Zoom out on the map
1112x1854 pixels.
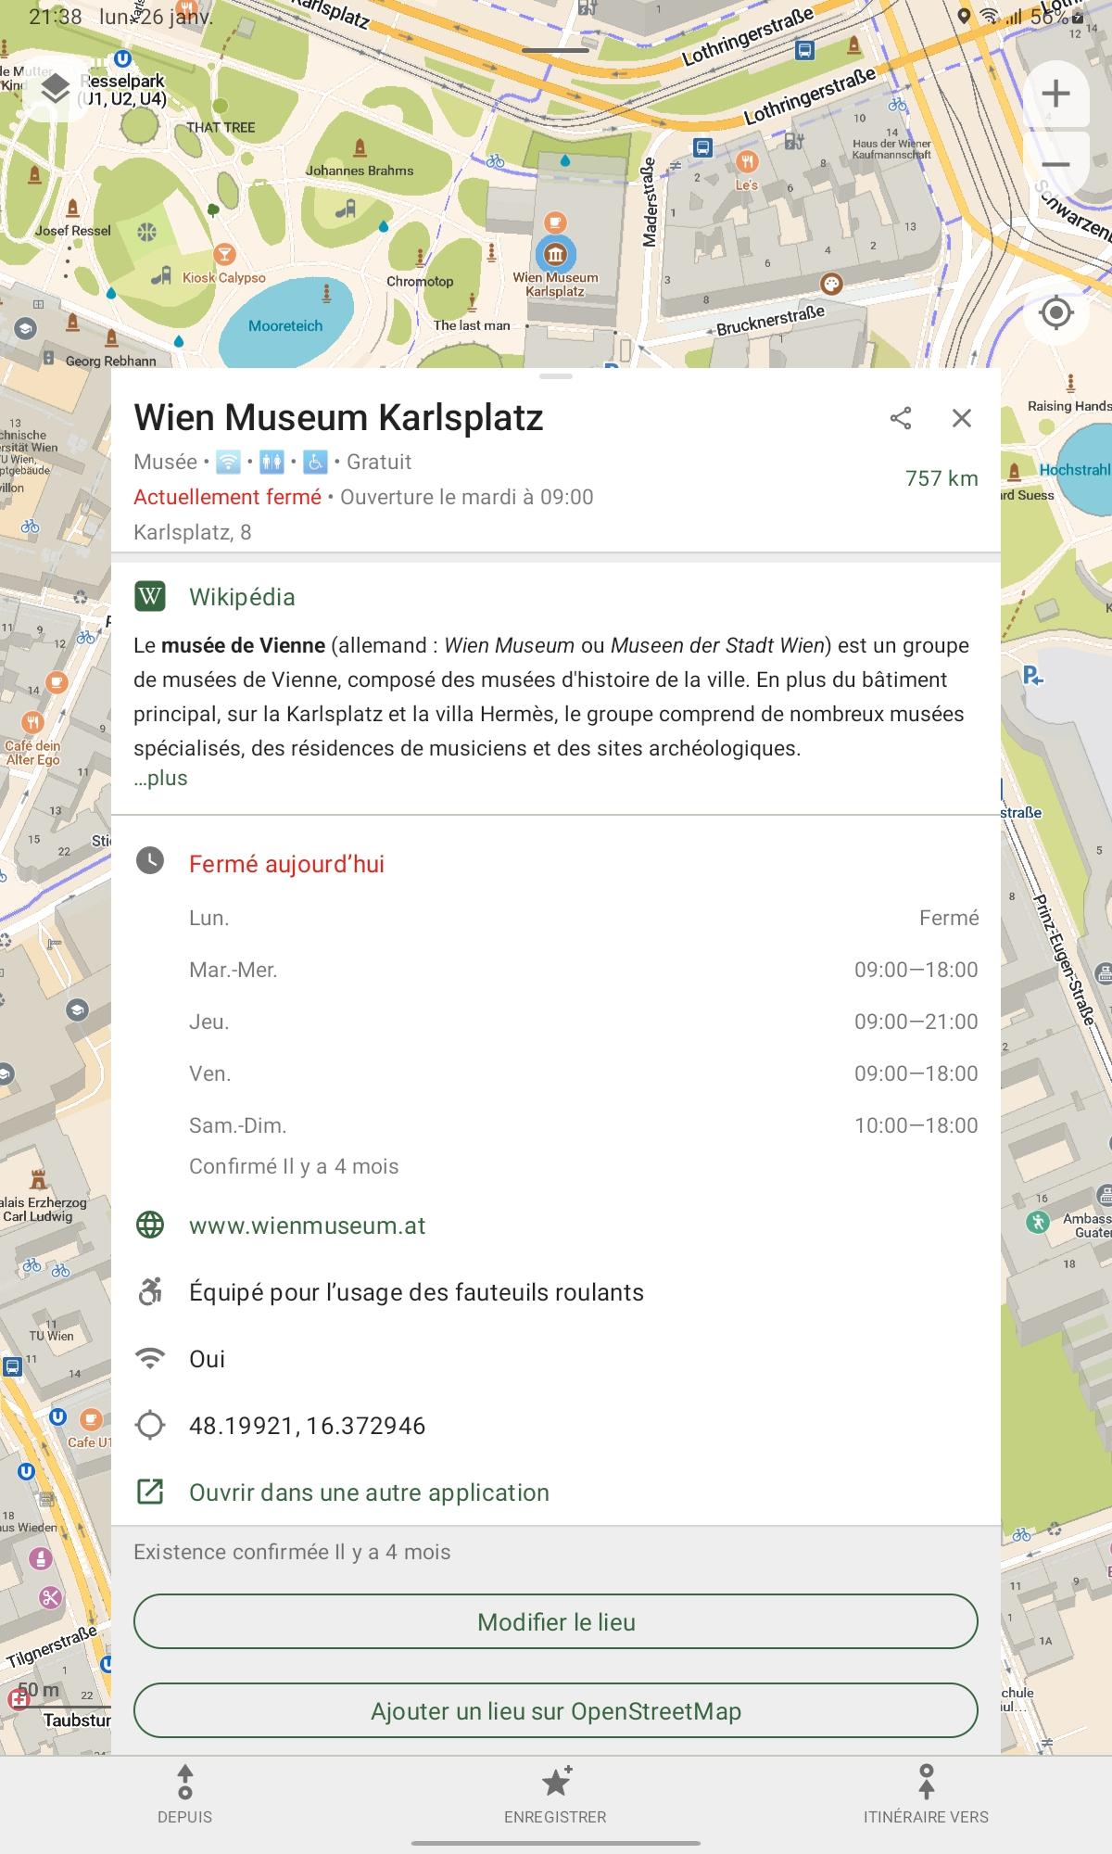tap(1055, 165)
